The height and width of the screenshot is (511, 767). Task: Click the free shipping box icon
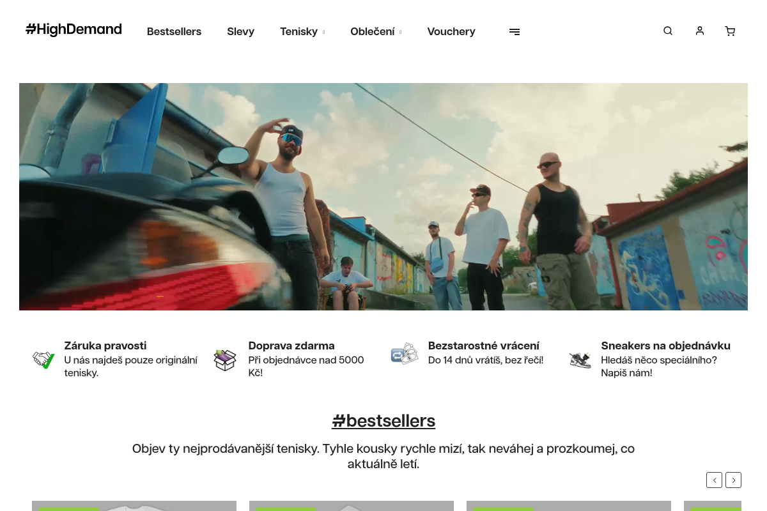[225, 360]
